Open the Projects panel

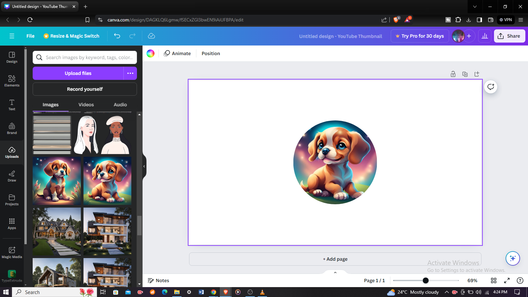[12, 200]
